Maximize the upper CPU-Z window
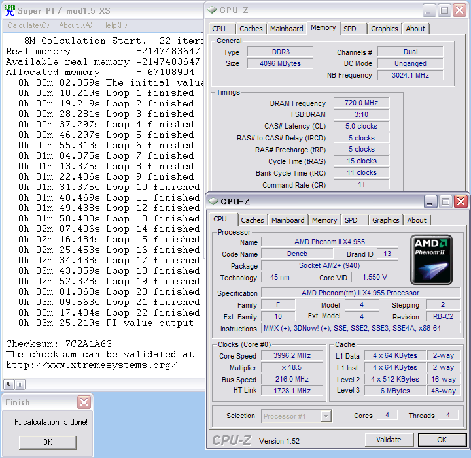 point(444,10)
